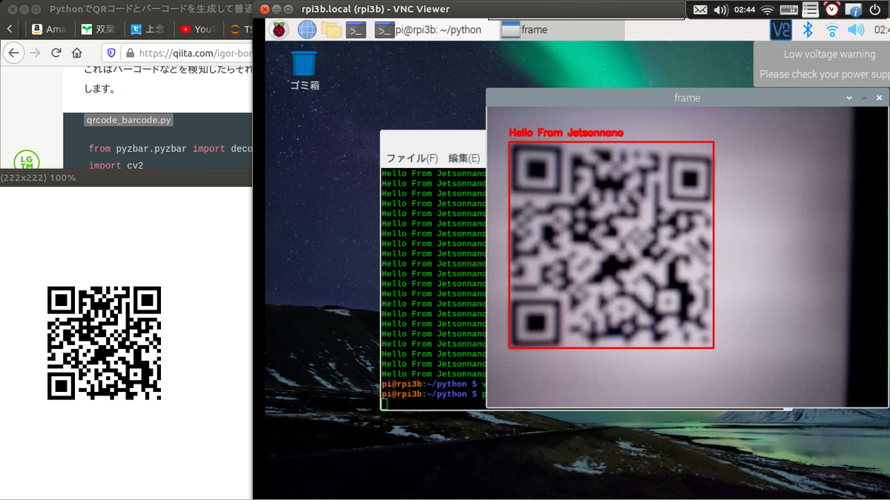Open the trash can desktop icon
The height and width of the screenshot is (500, 890).
(x=304, y=70)
